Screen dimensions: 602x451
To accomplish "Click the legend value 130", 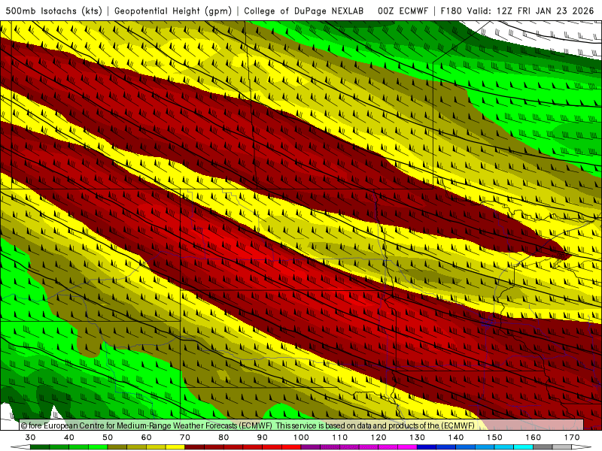I will point(418,437).
